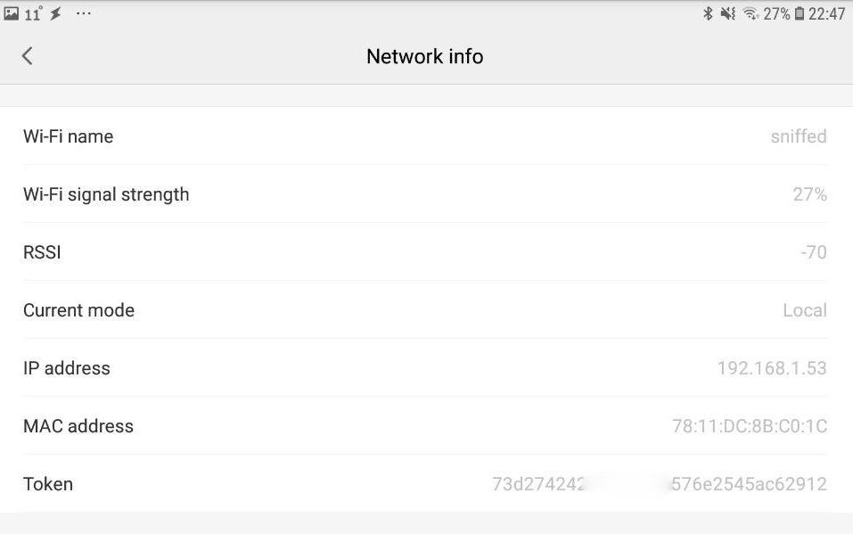
Task: Tap the lightning bolt notification icon
Action: click(x=55, y=13)
